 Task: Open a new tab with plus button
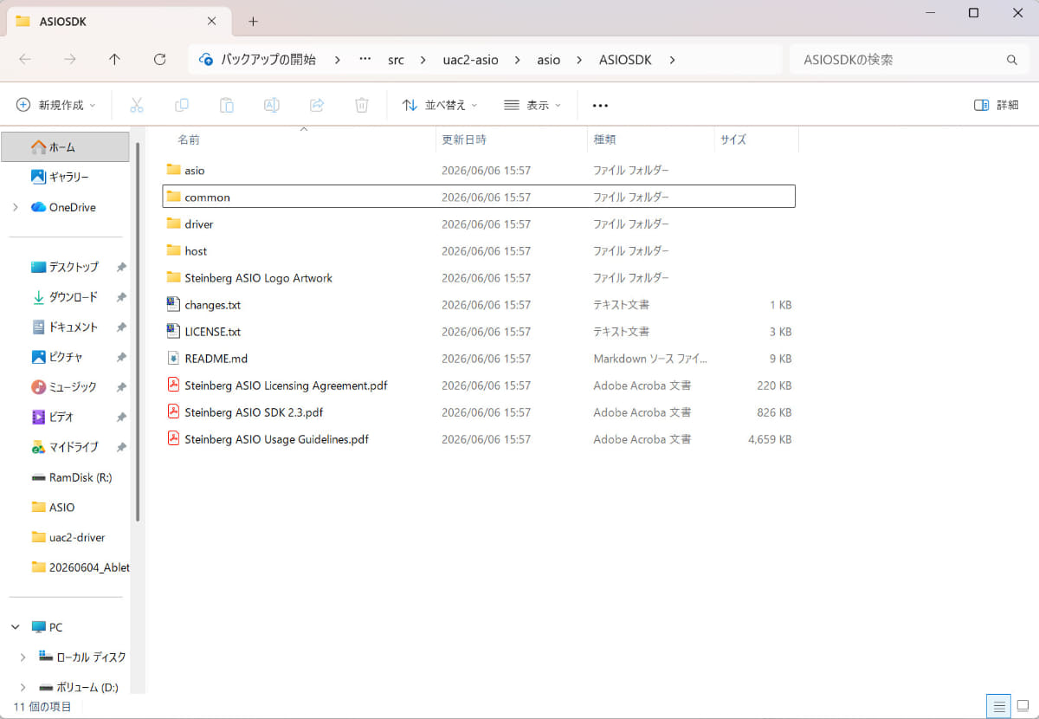[x=253, y=21]
